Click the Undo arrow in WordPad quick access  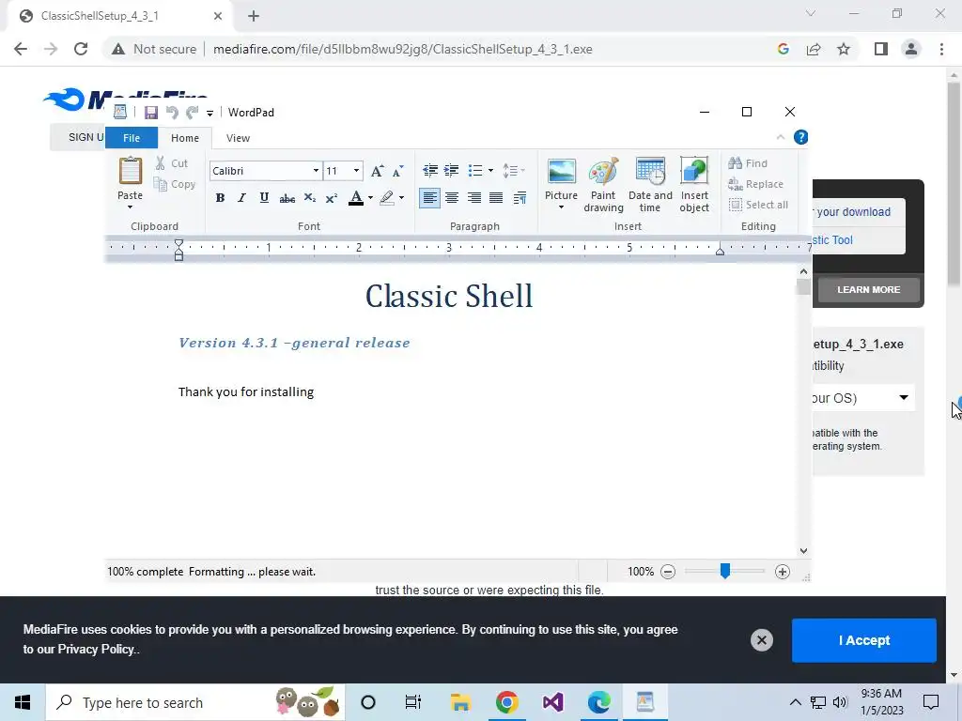[172, 113]
